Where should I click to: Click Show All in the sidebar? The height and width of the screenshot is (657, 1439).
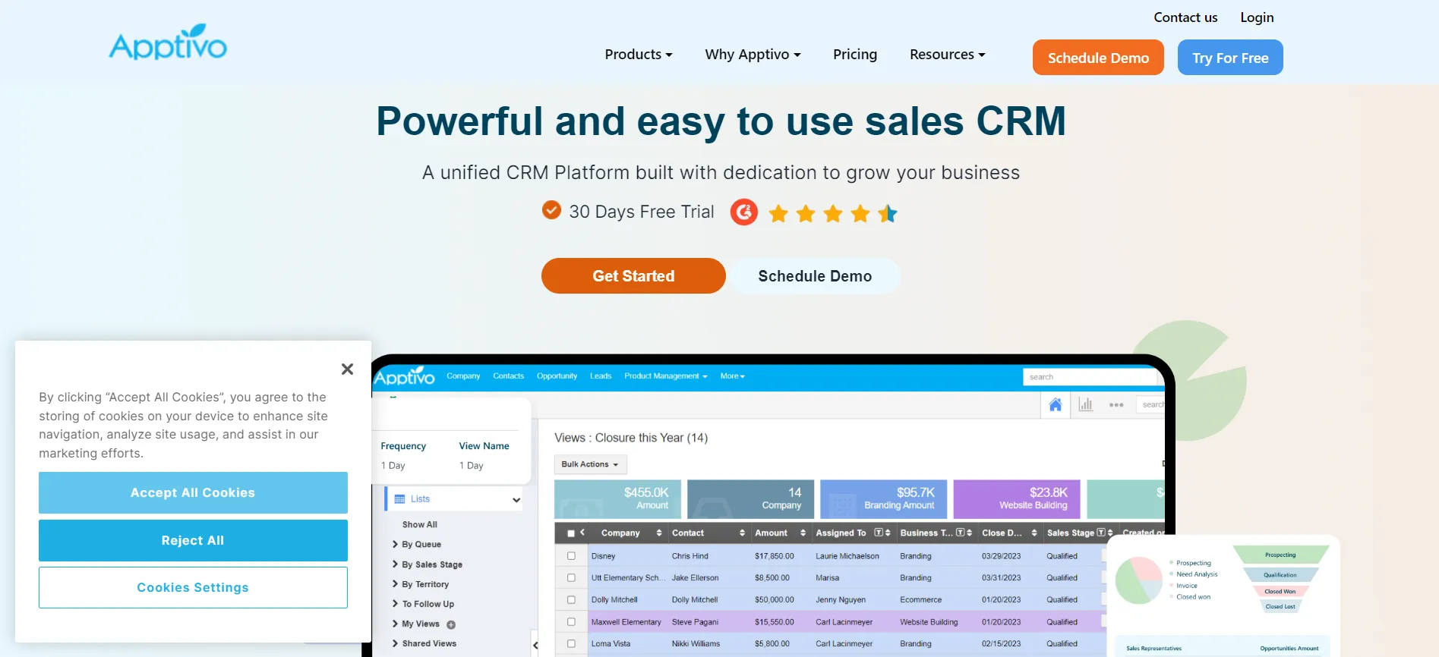[x=420, y=524]
